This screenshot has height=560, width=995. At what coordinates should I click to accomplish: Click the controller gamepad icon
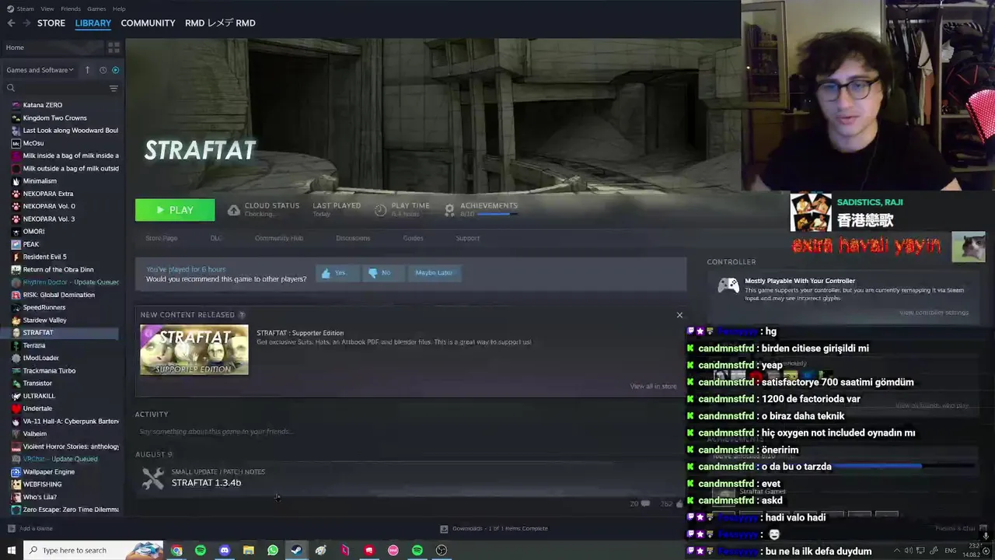pyautogui.click(x=728, y=285)
